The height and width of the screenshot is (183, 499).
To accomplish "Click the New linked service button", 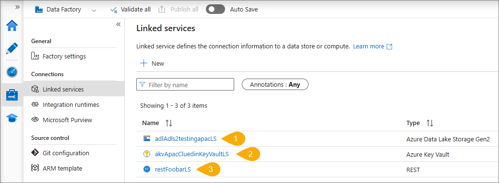I will (x=153, y=64).
